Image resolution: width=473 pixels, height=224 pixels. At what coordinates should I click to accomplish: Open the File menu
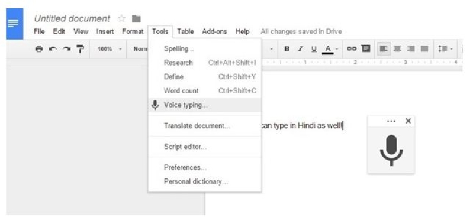click(39, 31)
